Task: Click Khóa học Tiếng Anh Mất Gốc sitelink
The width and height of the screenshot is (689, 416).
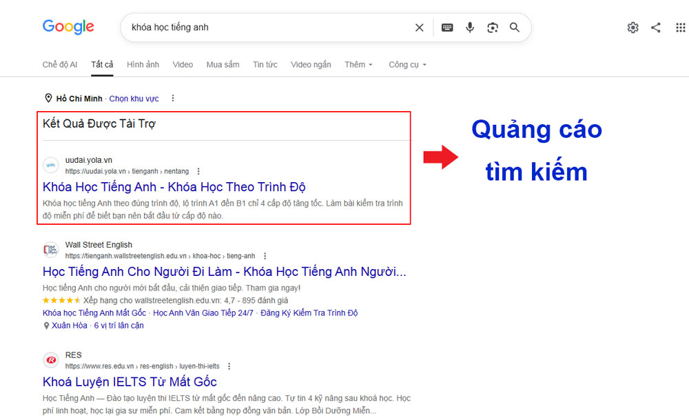Action: click(94, 313)
